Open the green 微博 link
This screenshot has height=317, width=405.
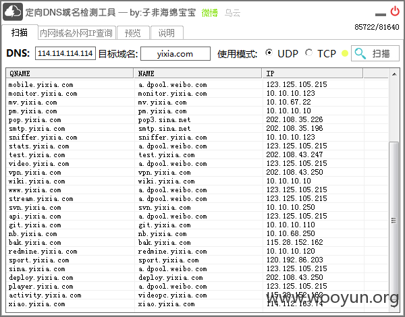coord(209,13)
